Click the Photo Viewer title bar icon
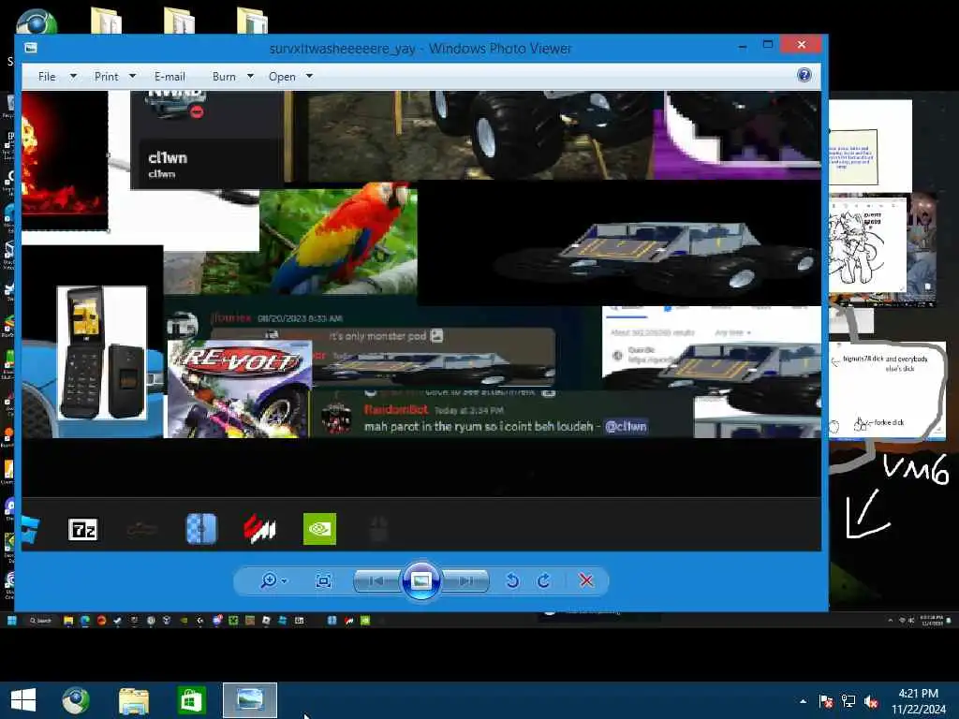Screen dimensions: 959x719 click(x=31, y=48)
